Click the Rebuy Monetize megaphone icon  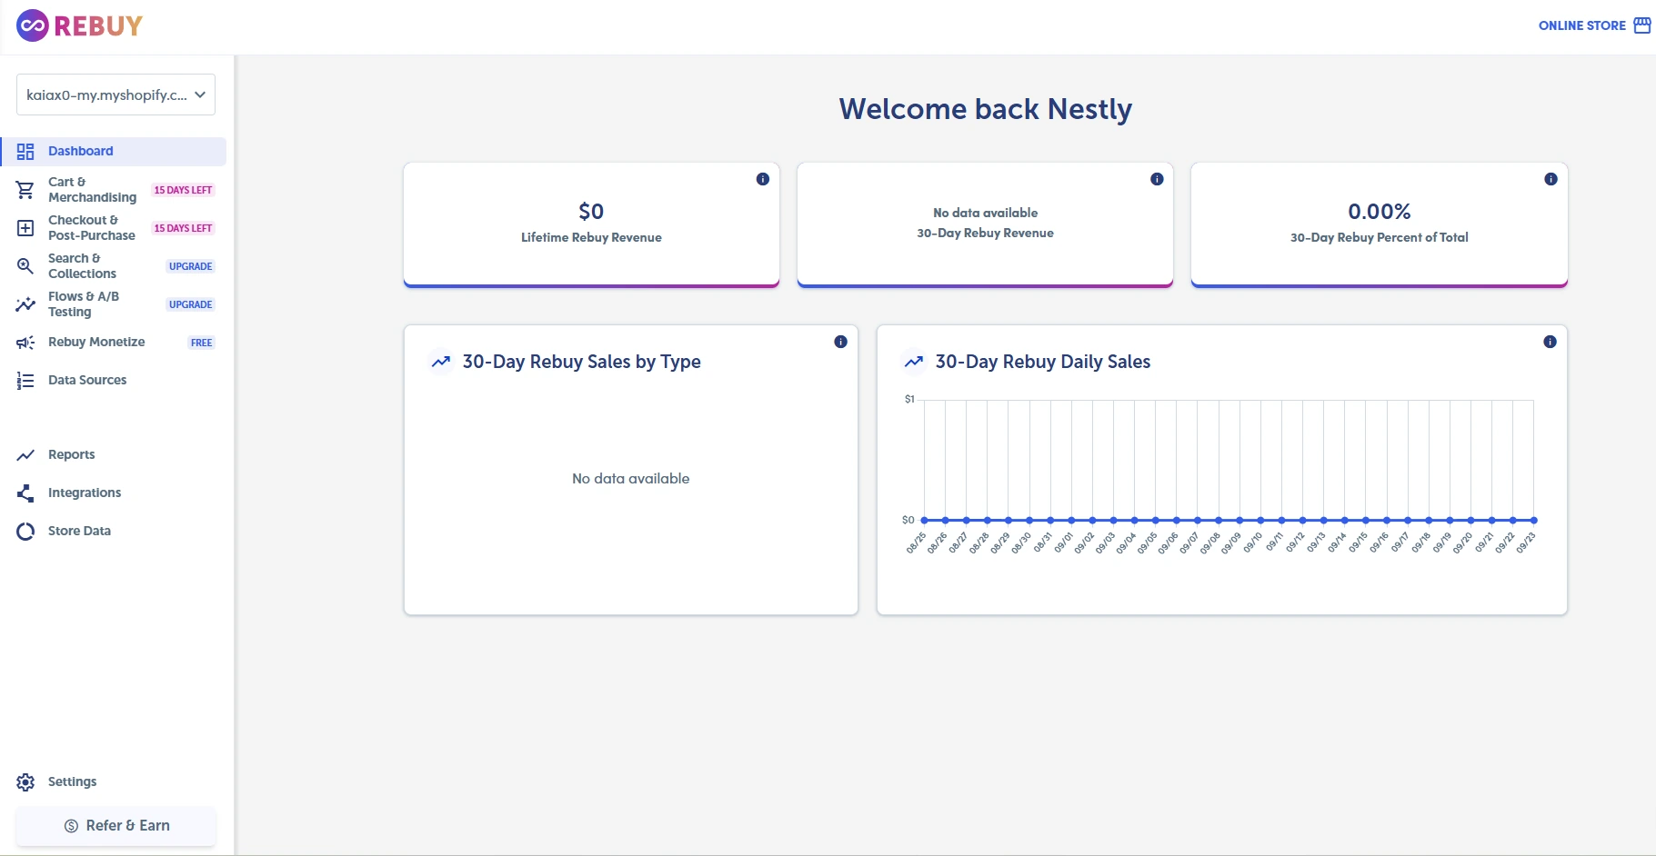(25, 343)
